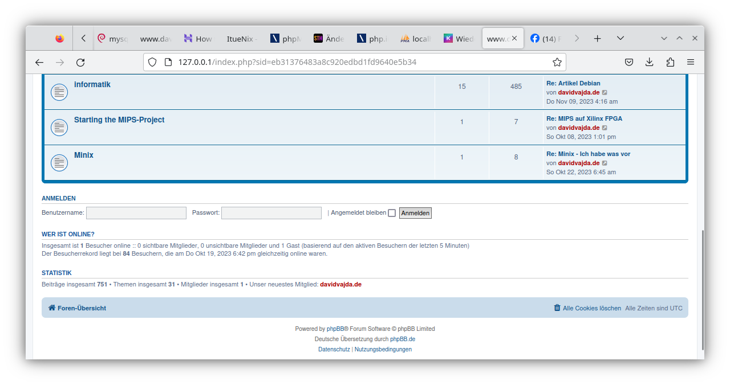Open the Firefox downloads panel
730x385 pixels.
tap(649, 62)
